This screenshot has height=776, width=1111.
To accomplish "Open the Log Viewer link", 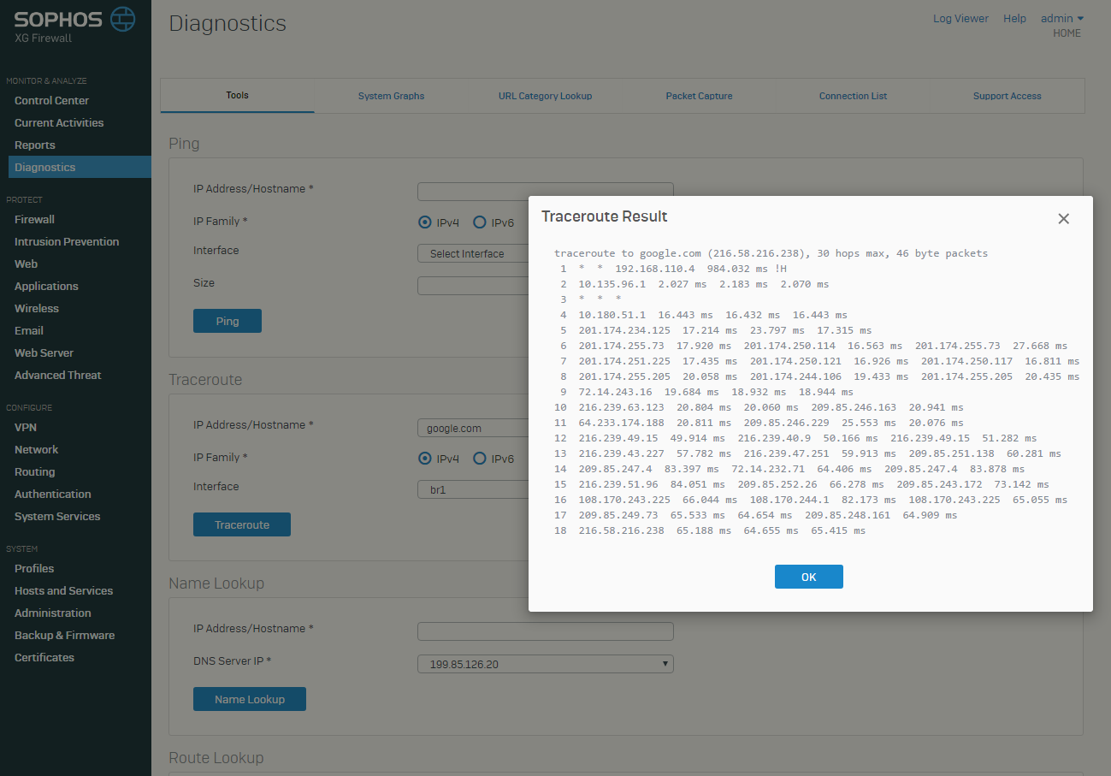I will coord(960,18).
